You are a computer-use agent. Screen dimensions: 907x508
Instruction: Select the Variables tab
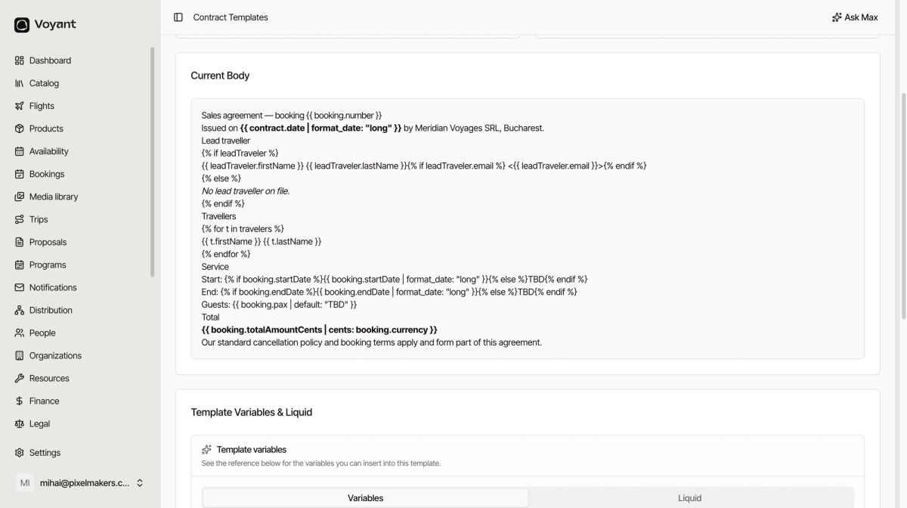[x=366, y=498]
